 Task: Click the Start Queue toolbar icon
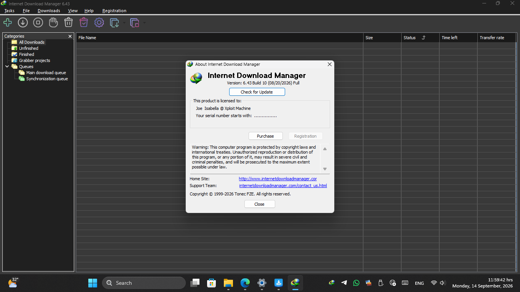[114, 23]
